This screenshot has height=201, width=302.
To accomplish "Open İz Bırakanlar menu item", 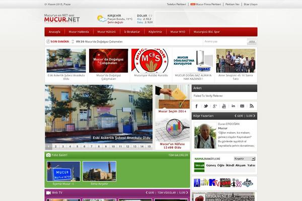I will click(132, 32).
